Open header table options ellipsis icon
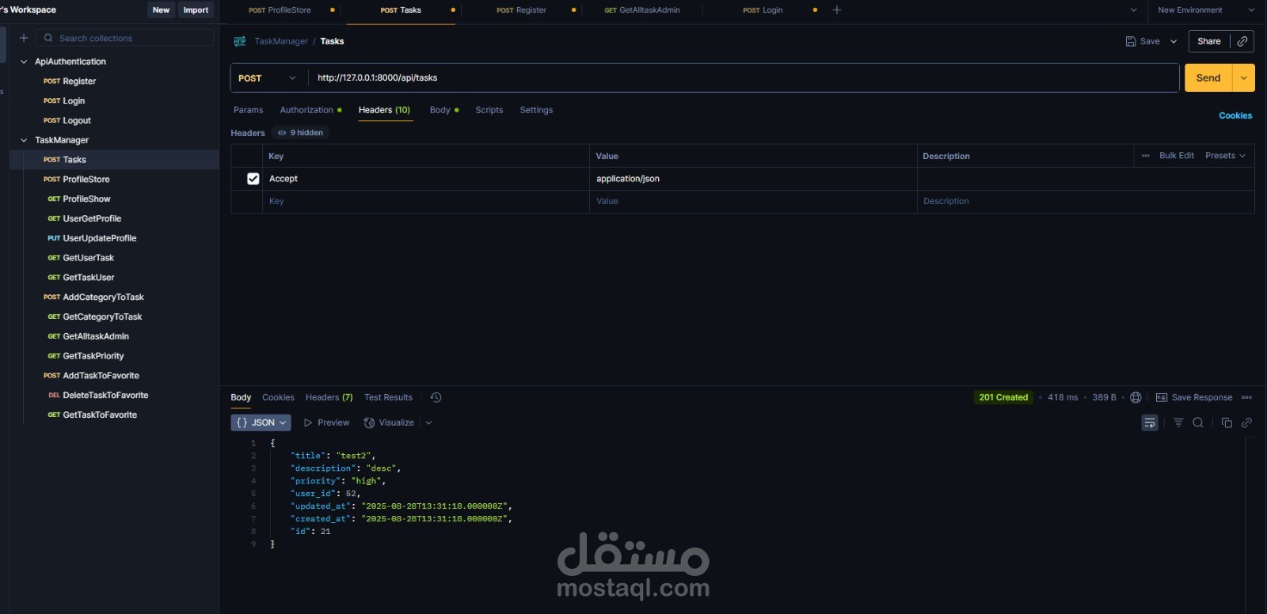Viewport: 1267px width, 614px height. 1145,156
